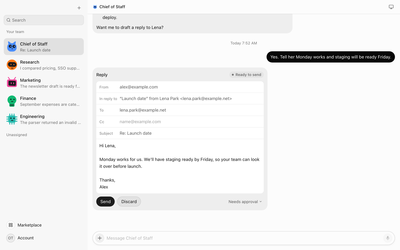
Task: Discard the drafted reply
Action: click(129, 201)
